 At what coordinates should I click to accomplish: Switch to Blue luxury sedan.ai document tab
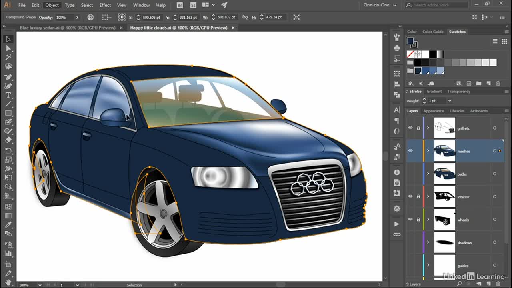click(x=68, y=28)
